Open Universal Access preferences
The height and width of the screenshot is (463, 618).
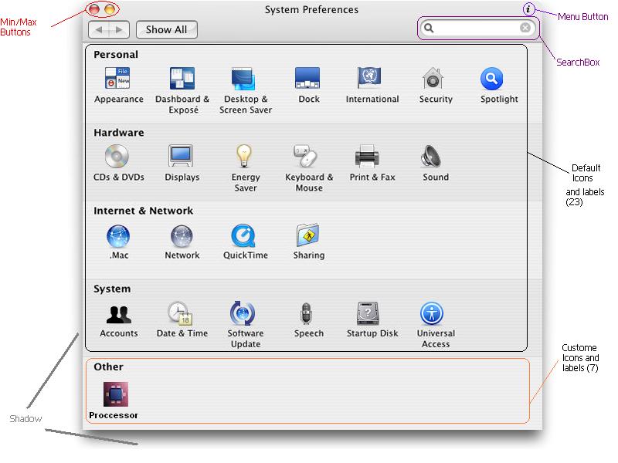(x=436, y=325)
